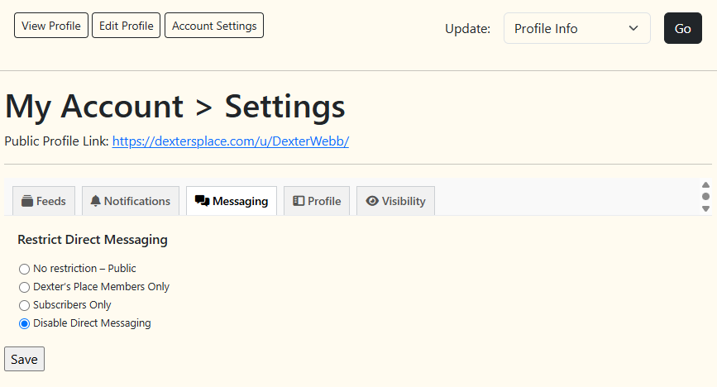Click the down arrow tab scroller
717x387 pixels.
[x=705, y=208]
